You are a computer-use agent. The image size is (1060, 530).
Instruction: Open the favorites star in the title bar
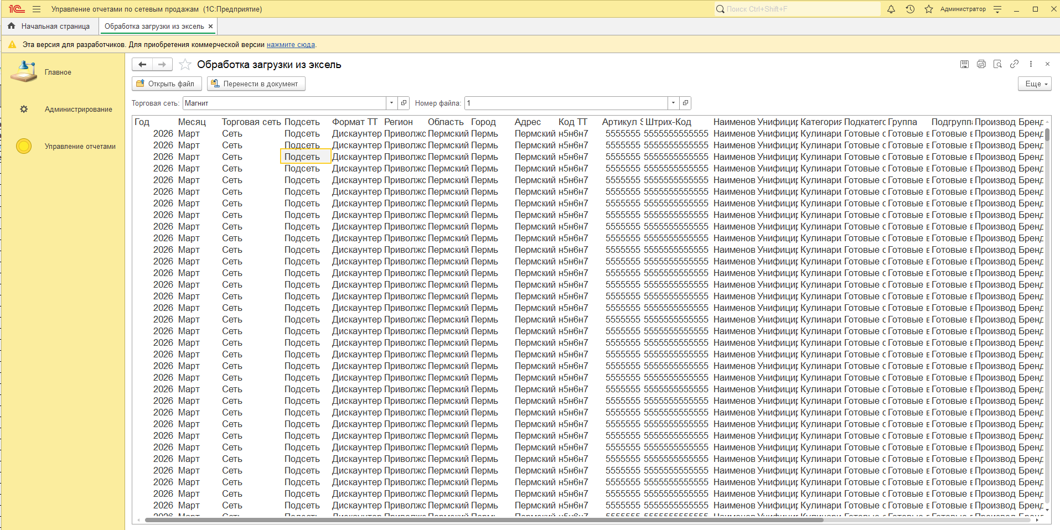[x=929, y=9]
